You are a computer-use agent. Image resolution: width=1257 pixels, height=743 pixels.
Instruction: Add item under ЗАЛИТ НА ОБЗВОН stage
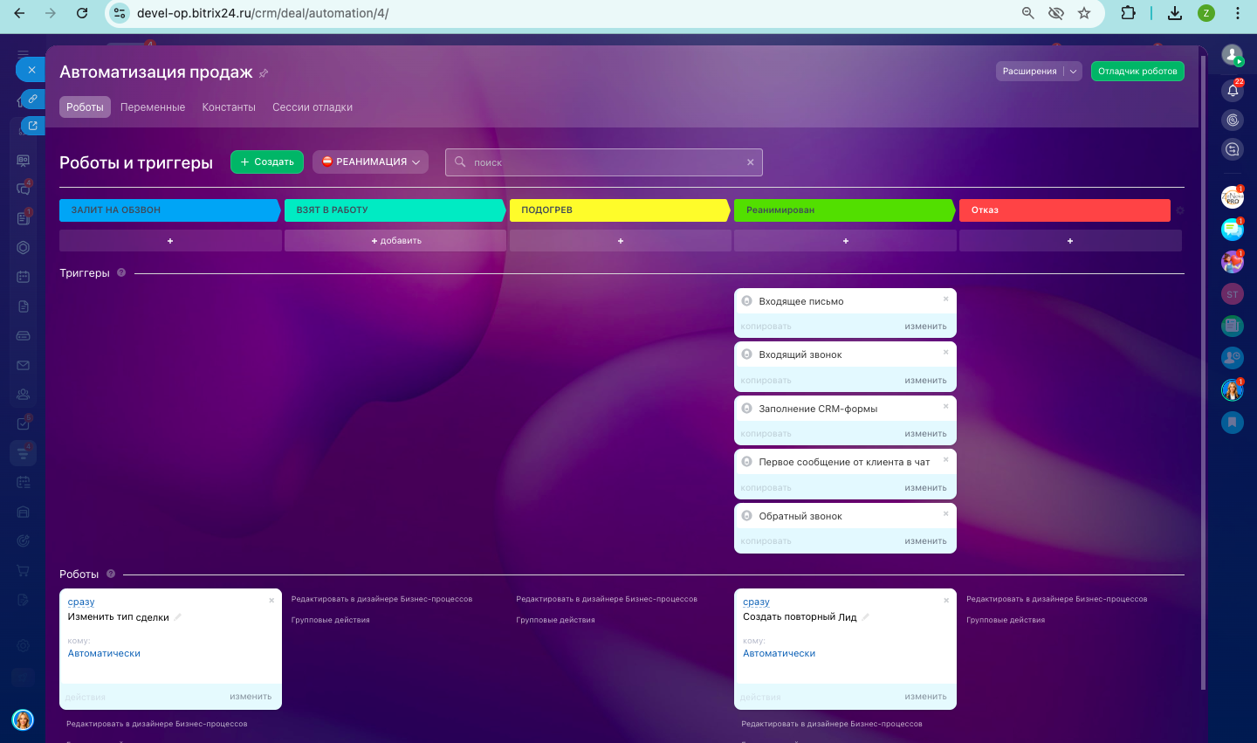170,241
